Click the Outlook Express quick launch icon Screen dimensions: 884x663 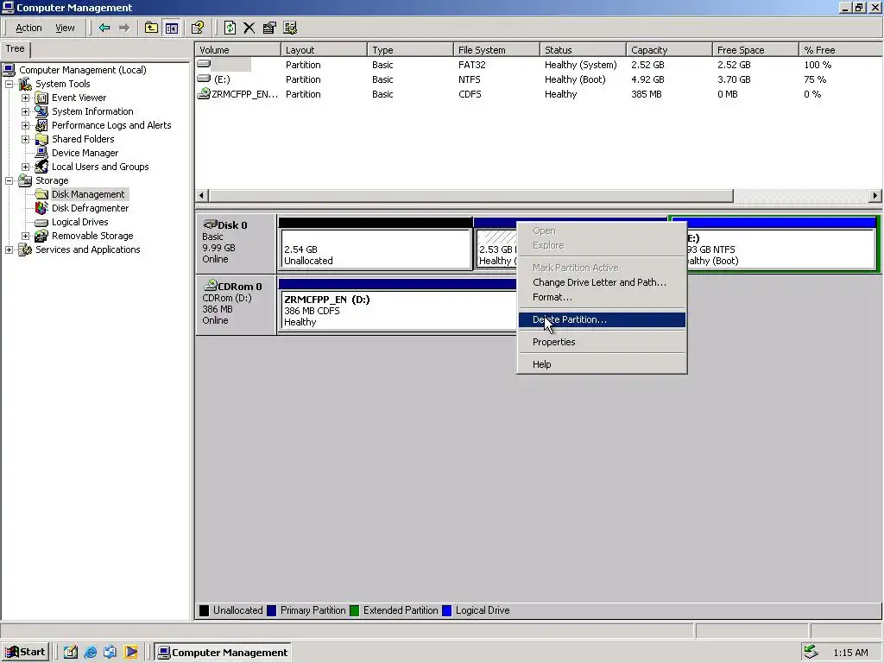pyautogui.click(x=110, y=653)
